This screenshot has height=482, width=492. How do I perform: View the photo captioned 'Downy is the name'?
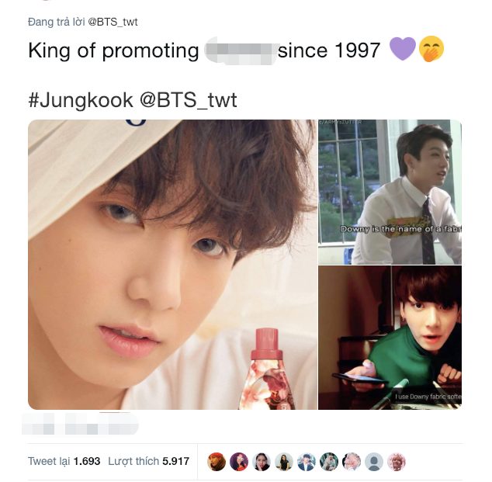tap(390, 192)
